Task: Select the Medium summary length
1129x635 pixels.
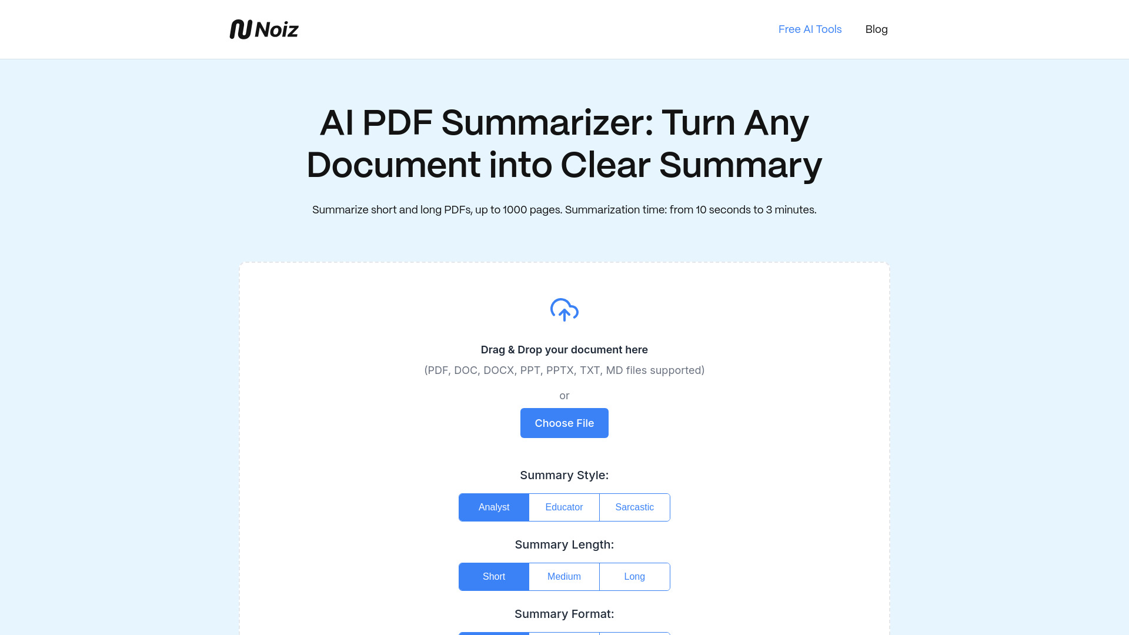Action: [x=564, y=576]
